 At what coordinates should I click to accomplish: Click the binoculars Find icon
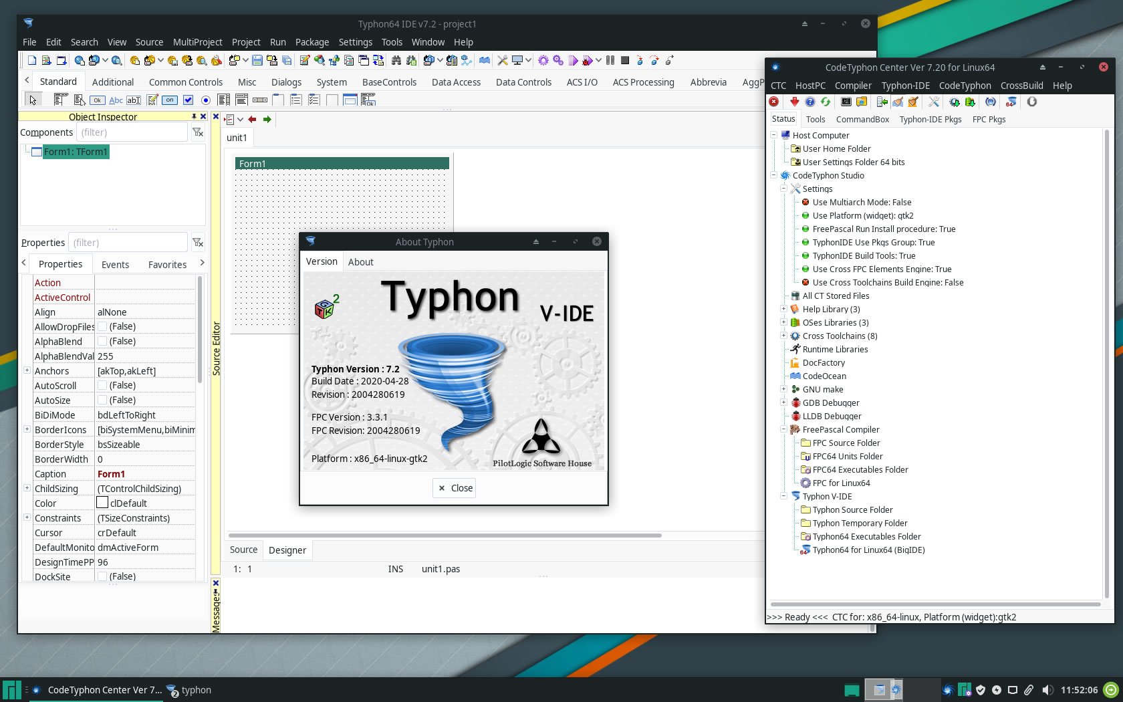pos(396,60)
